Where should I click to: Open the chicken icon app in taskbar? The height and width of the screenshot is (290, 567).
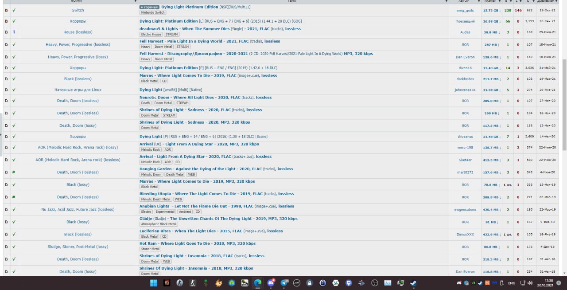click(218, 283)
